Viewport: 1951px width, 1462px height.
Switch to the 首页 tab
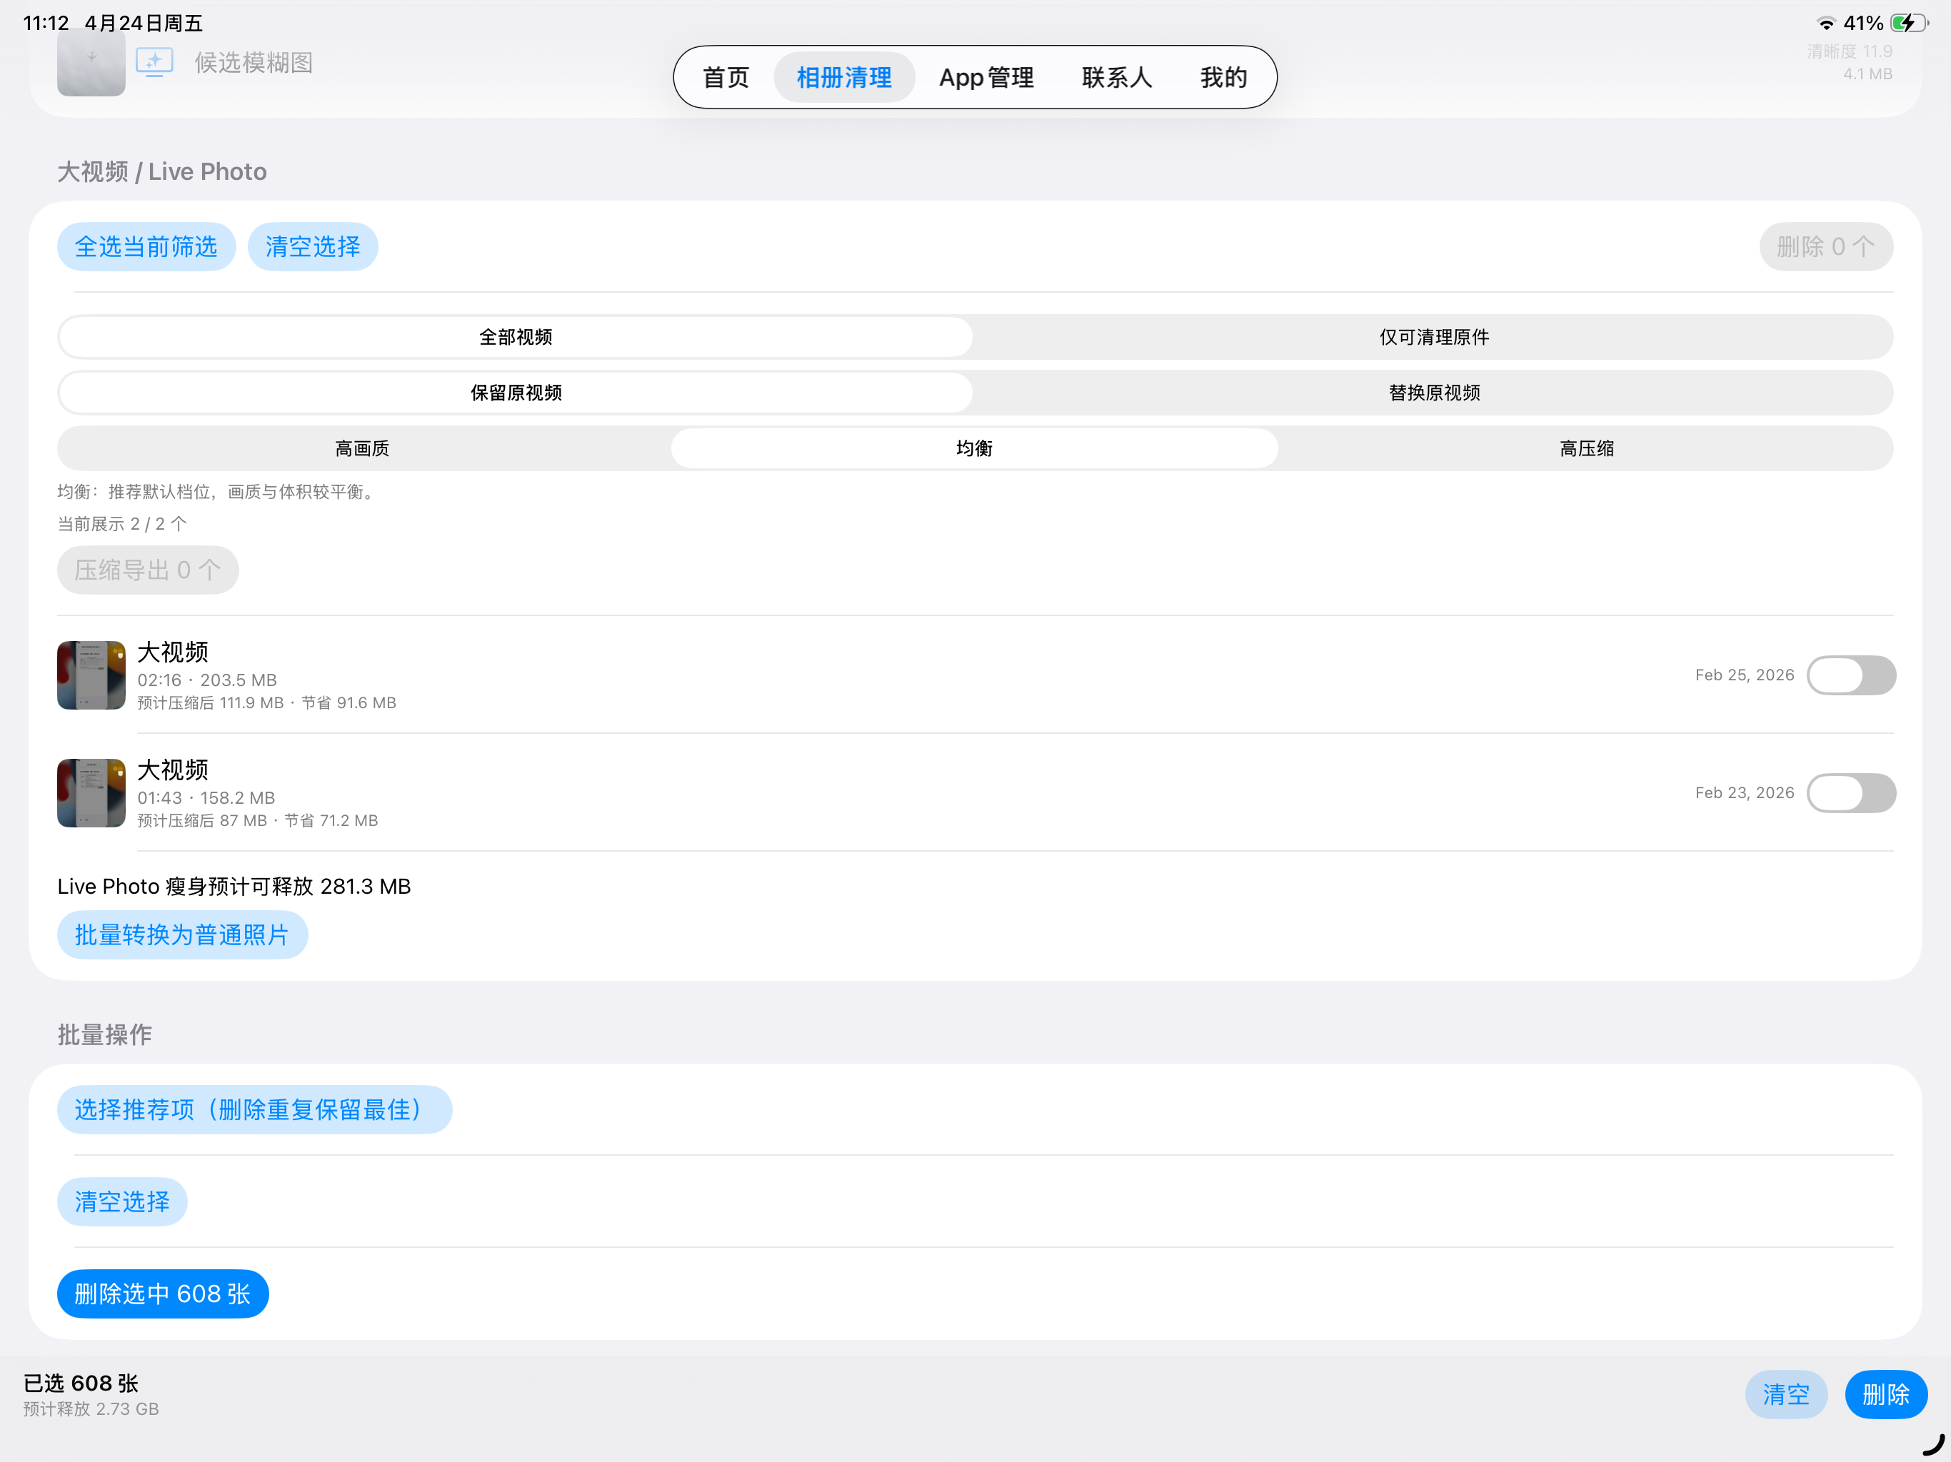point(726,78)
